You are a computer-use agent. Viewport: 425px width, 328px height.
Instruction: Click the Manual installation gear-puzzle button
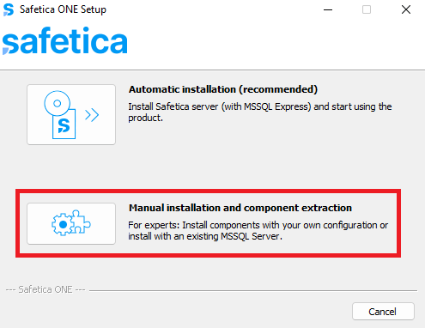pyautogui.click(x=71, y=223)
